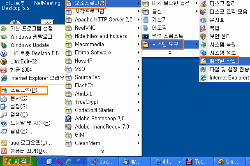Open NetMeeting desktop shortcut
Image resolution: width=250 pixels, height=166 pixels.
pos(47,3)
